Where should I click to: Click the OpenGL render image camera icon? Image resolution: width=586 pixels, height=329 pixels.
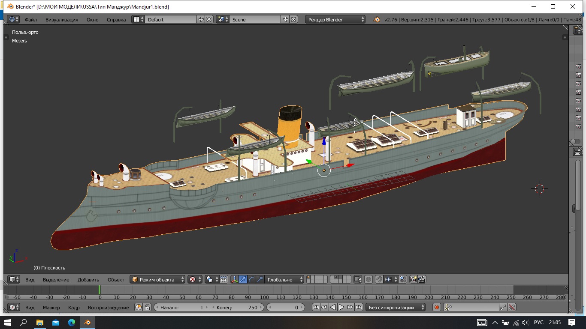click(x=414, y=279)
